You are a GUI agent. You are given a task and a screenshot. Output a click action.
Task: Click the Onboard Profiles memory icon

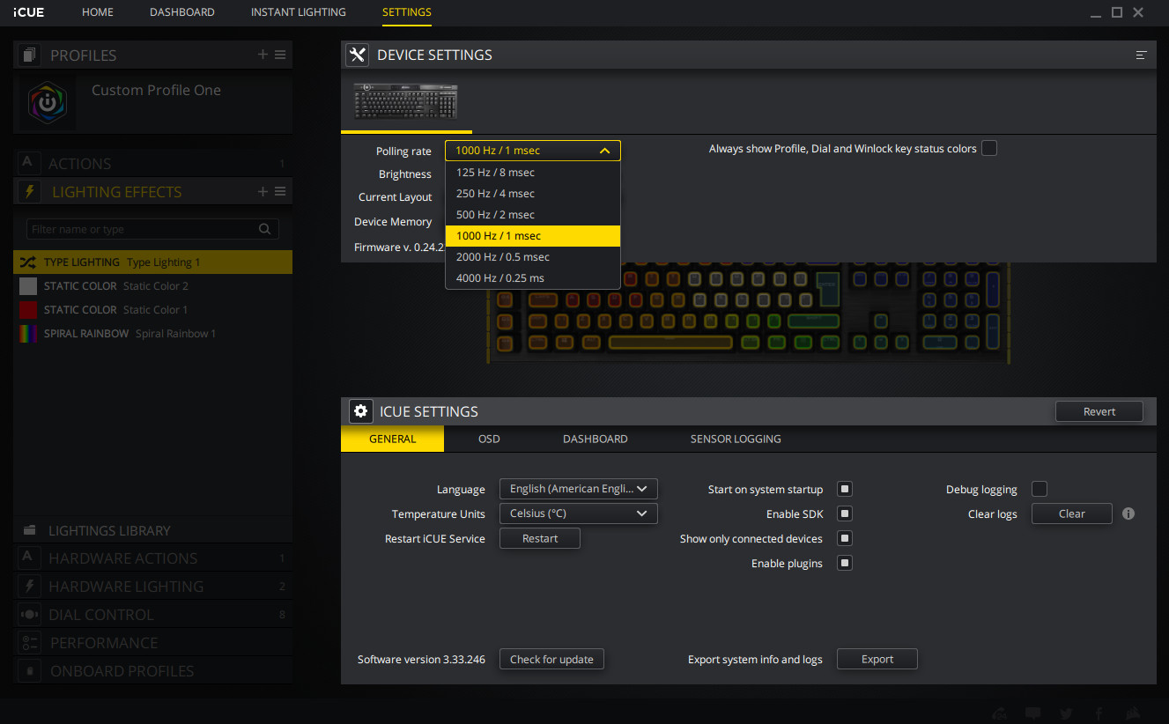click(30, 670)
